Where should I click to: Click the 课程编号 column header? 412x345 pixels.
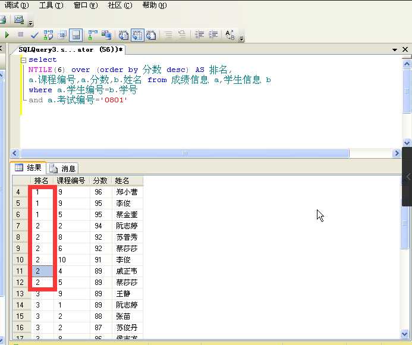(x=71, y=181)
